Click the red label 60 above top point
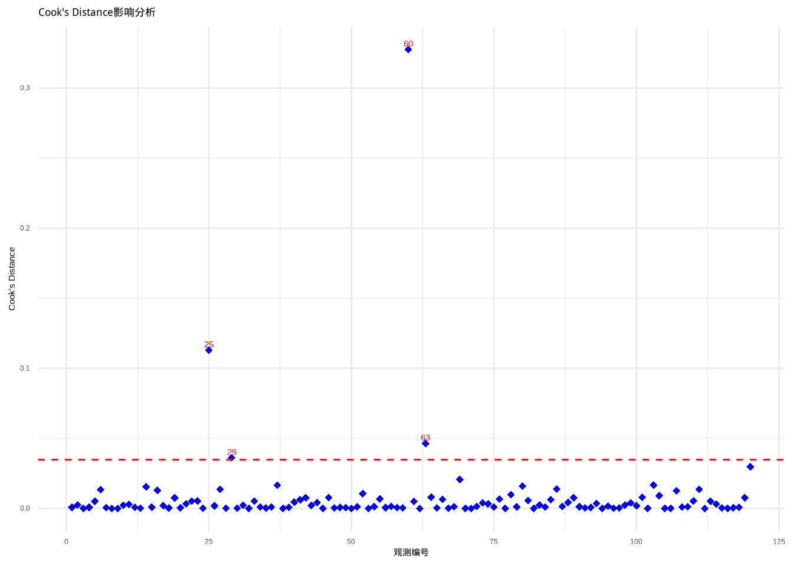The width and height of the screenshot is (793, 566). (x=408, y=44)
